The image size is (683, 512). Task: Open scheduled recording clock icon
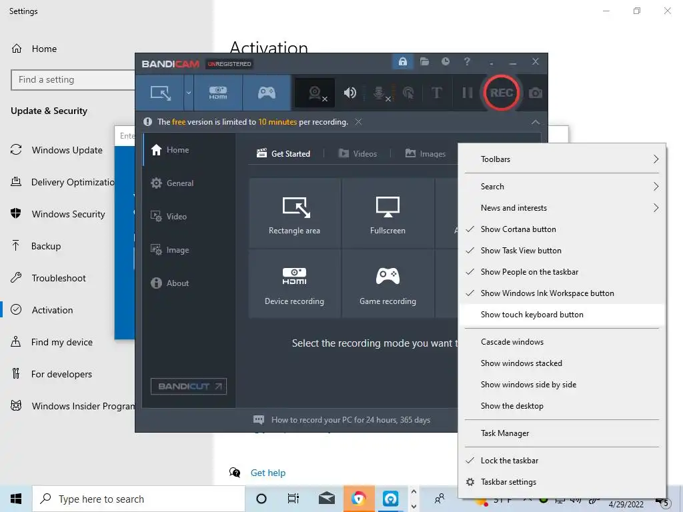point(446,61)
